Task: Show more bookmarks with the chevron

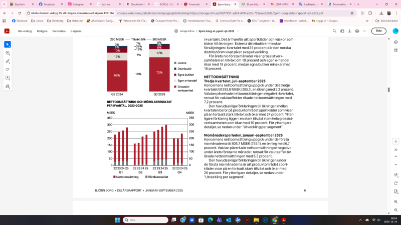Action: click(367, 21)
